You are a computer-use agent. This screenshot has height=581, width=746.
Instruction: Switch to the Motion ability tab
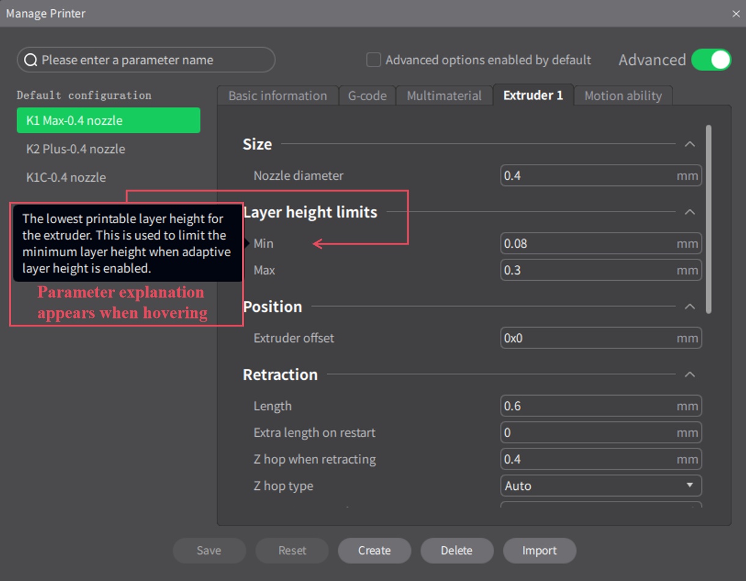(622, 96)
